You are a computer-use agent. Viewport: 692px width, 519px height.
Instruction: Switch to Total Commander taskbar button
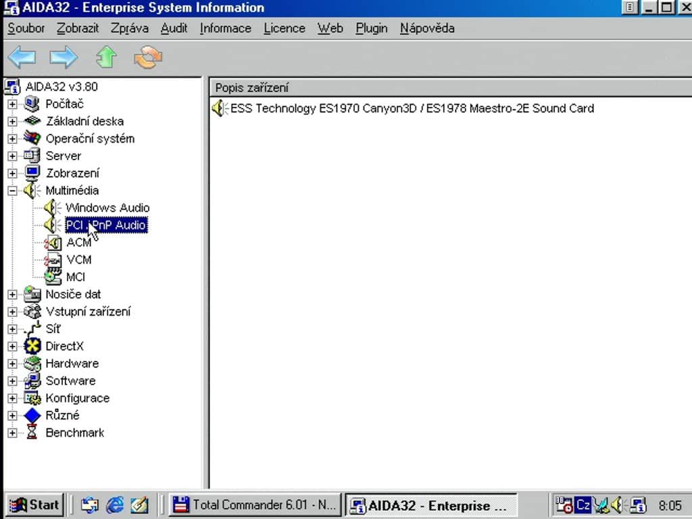point(255,505)
